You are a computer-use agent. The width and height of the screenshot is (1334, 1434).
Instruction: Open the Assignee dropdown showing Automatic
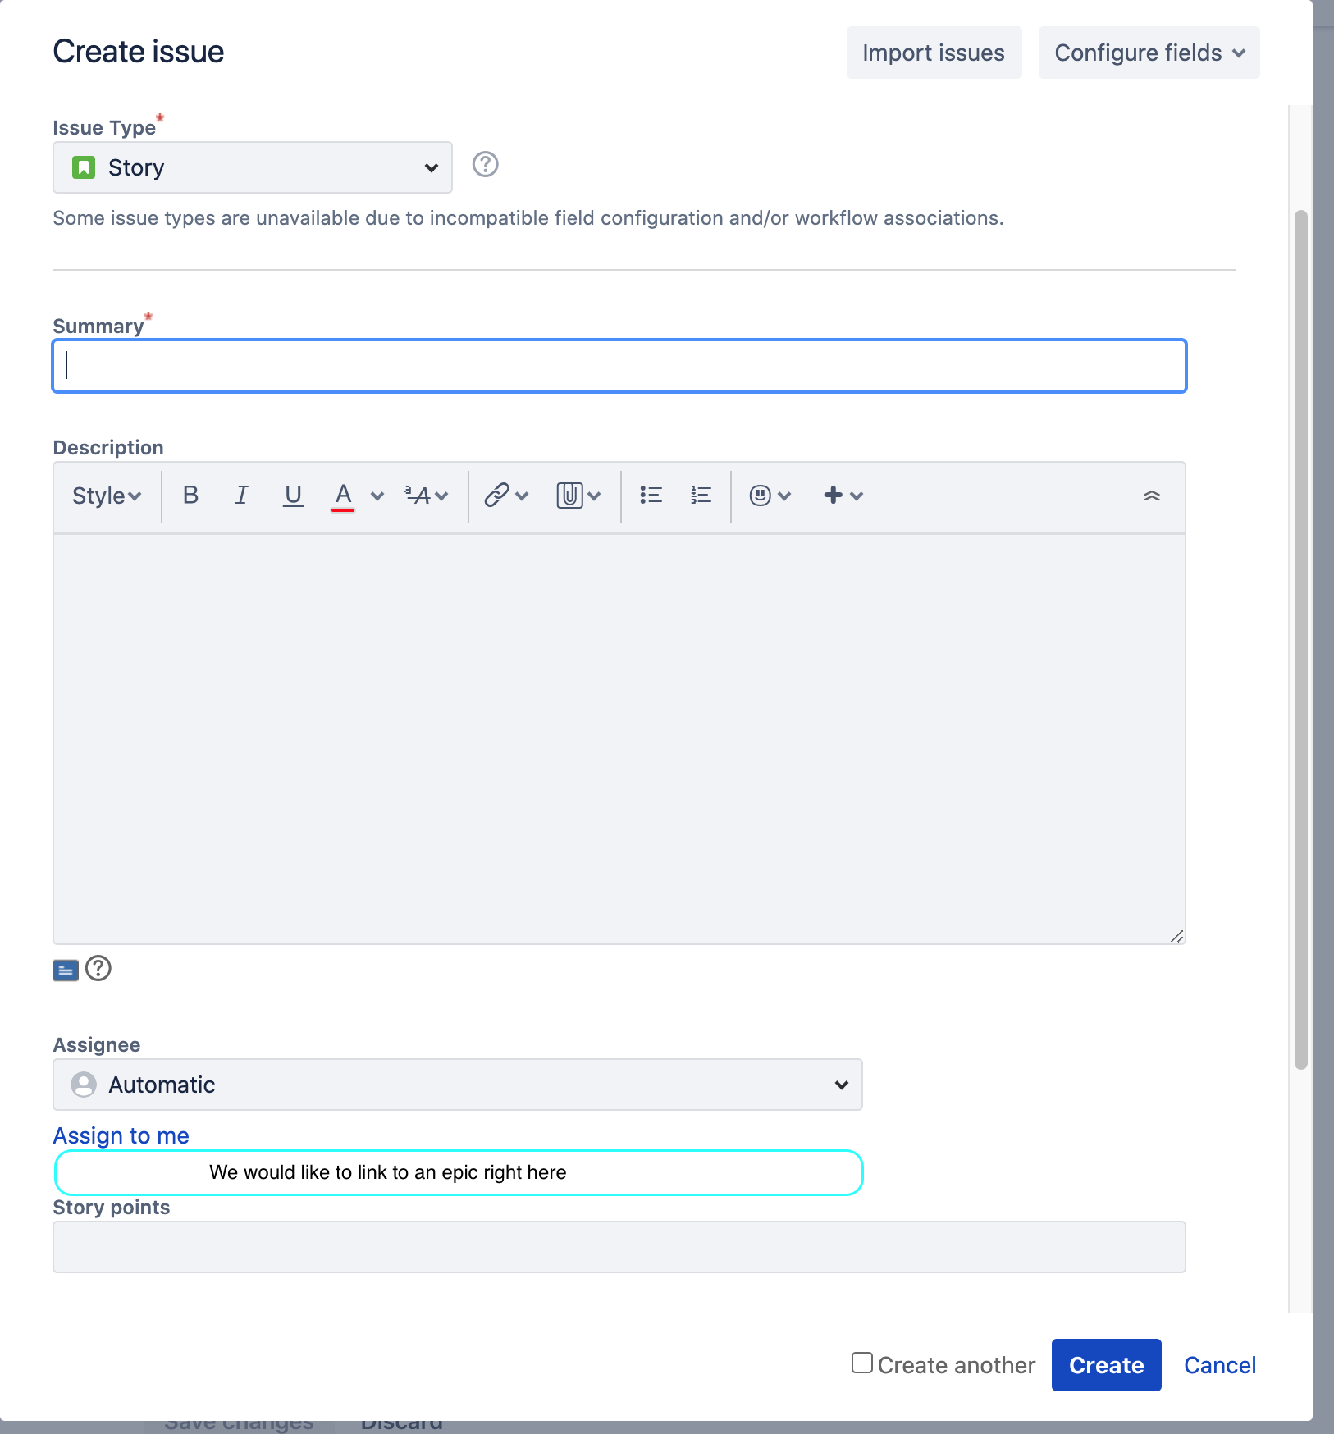pos(458,1085)
